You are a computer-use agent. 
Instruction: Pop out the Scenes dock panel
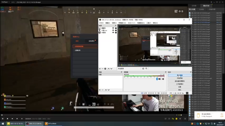121,72
